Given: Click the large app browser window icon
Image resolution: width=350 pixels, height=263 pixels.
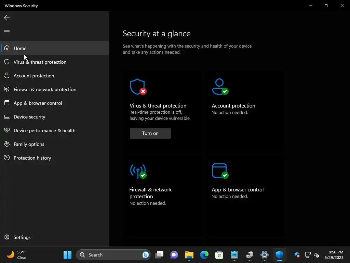Looking at the screenshot, I should (220, 171).
